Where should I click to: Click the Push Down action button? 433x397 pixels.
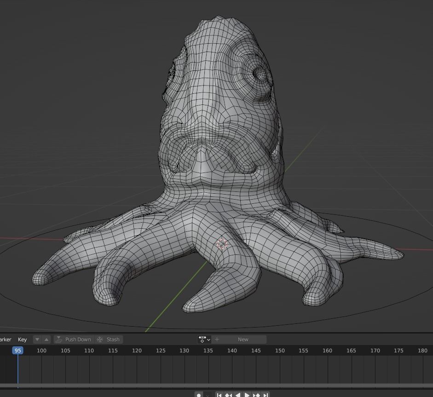(x=74, y=339)
